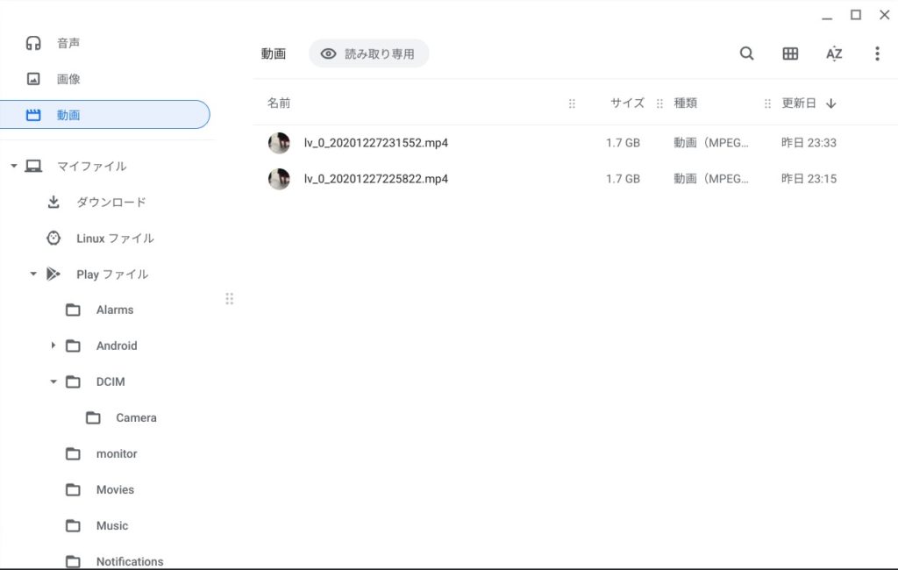Click the column handle between サイズ and 種類
The image size is (898, 570).
tap(659, 103)
